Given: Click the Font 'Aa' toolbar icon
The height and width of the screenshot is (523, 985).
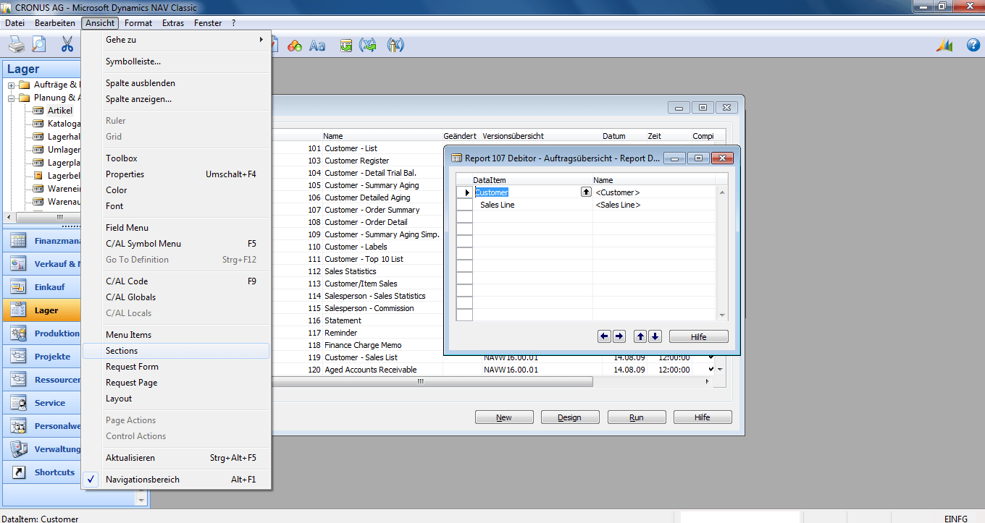Looking at the screenshot, I should click(317, 46).
